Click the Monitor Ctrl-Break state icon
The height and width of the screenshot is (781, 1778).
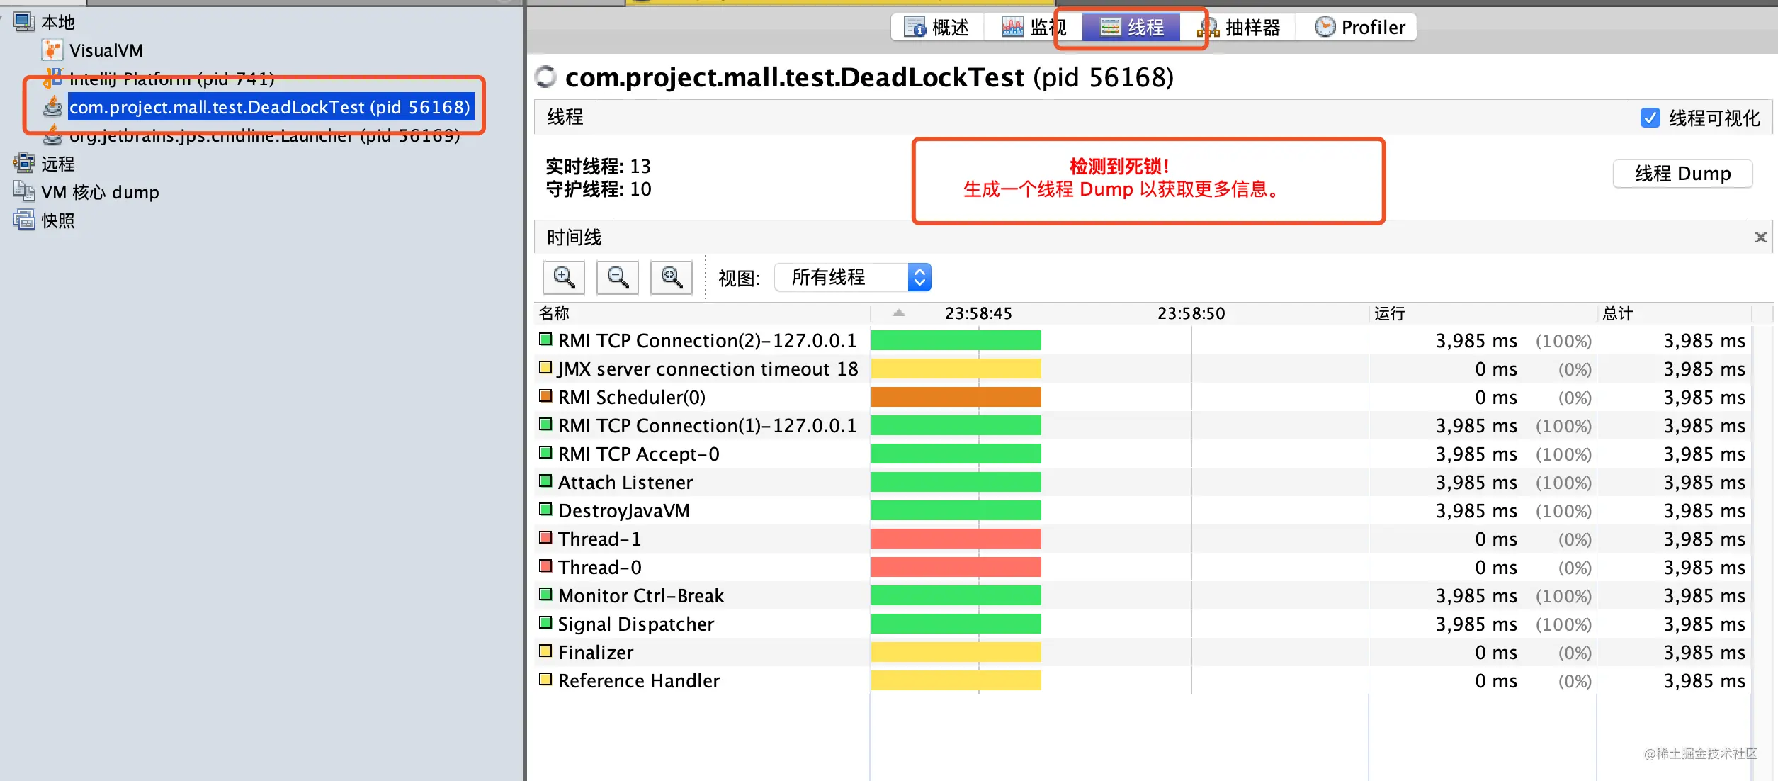tap(545, 595)
